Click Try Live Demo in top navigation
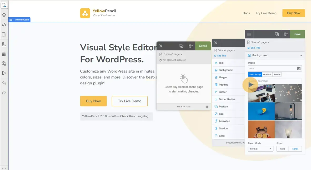Screen dimensions: 311x170 click(x=266, y=13)
